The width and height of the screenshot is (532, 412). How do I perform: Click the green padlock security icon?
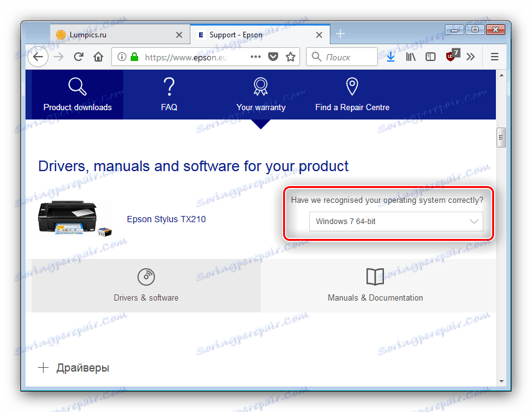(x=134, y=57)
